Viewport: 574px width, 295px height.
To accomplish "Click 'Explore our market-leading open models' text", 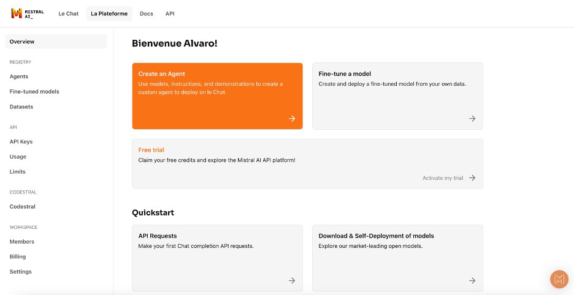I will point(370,246).
